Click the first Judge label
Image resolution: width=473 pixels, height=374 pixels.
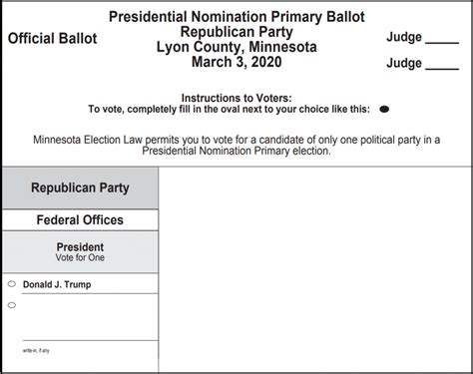tap(404, 37)
